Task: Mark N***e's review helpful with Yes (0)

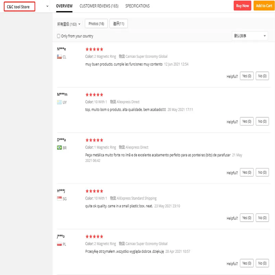Action: (x=246, y=76)
